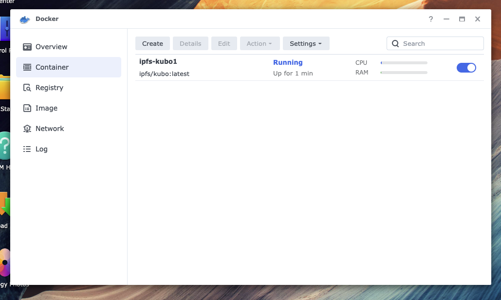Click the Overview sidebar icon
This screenshot has width=501, height=300.
coord(27,47)
